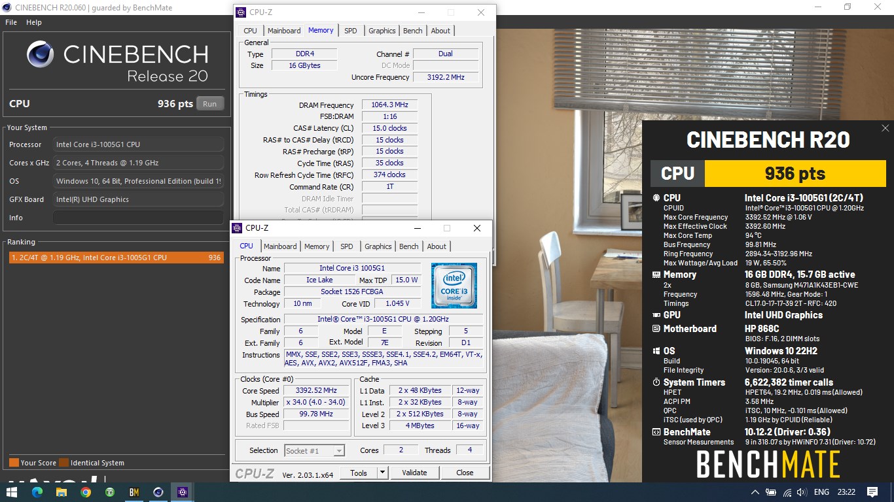Open the Cinebench File menu
Screen dimensions: 894x502
pyautogui.click(x=11, y=22)
